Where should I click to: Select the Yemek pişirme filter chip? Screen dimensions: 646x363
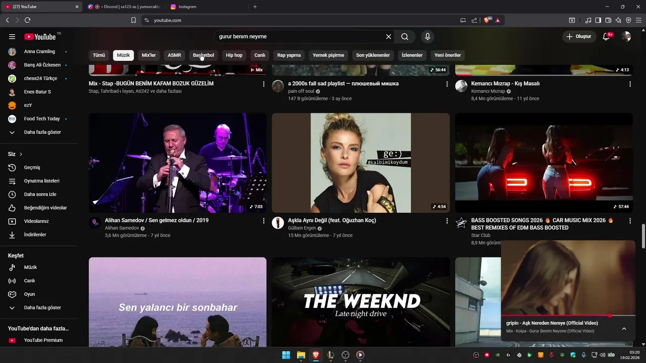pyautogui.click(x=329, y=55)
